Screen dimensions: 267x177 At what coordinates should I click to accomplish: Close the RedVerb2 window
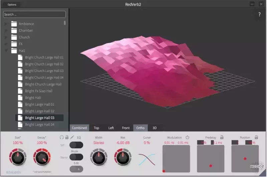coord(261,4)
